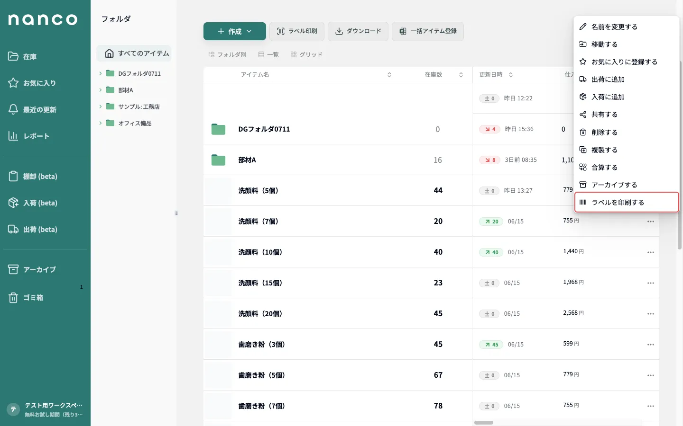Switch to グリッド view

(306, 54)
